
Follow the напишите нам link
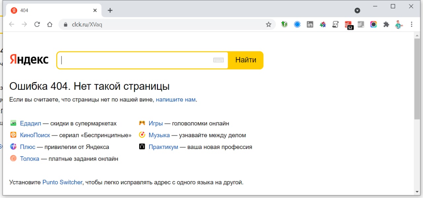(x=175, y=99)
